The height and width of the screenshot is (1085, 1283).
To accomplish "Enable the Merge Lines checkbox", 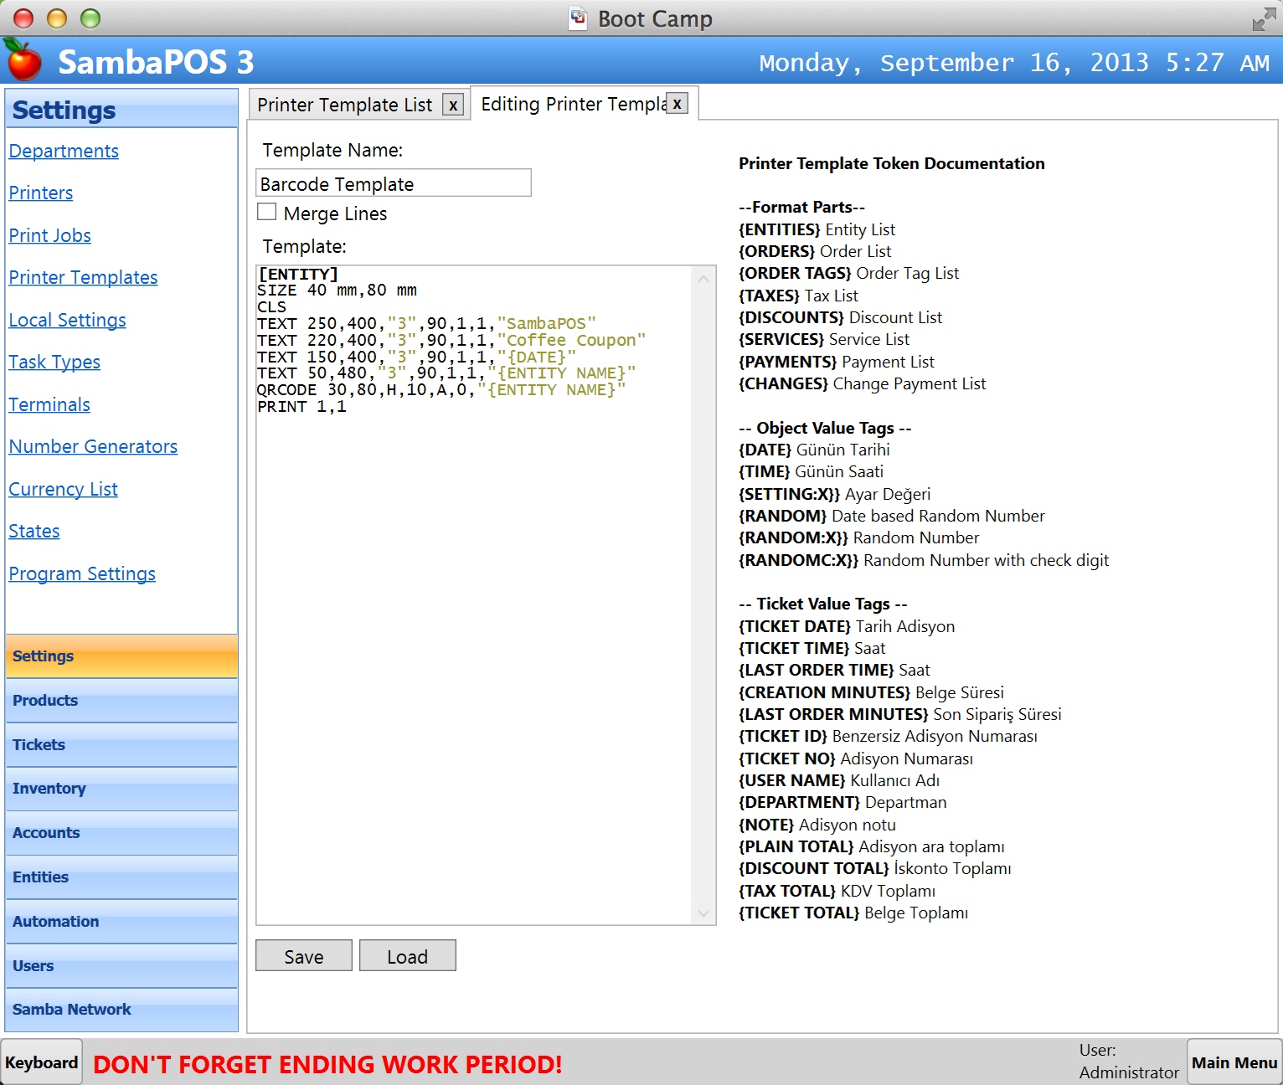I will click(267, 213).
